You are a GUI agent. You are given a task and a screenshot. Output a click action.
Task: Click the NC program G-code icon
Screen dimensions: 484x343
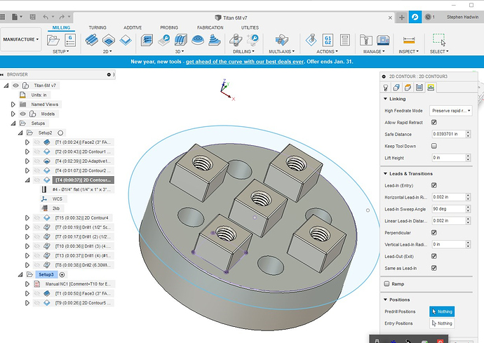(x=70, y=40)
